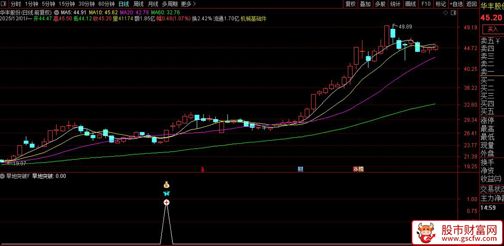
Task: Switch to the 30分钟 period tab
Action: tap(87, 4)
